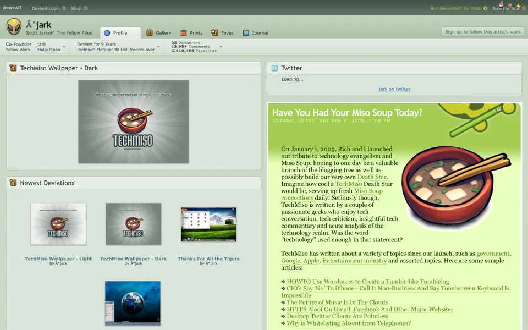
Task: Open Desktop Twitter Clients Are Pointless link
Action: 337,316
